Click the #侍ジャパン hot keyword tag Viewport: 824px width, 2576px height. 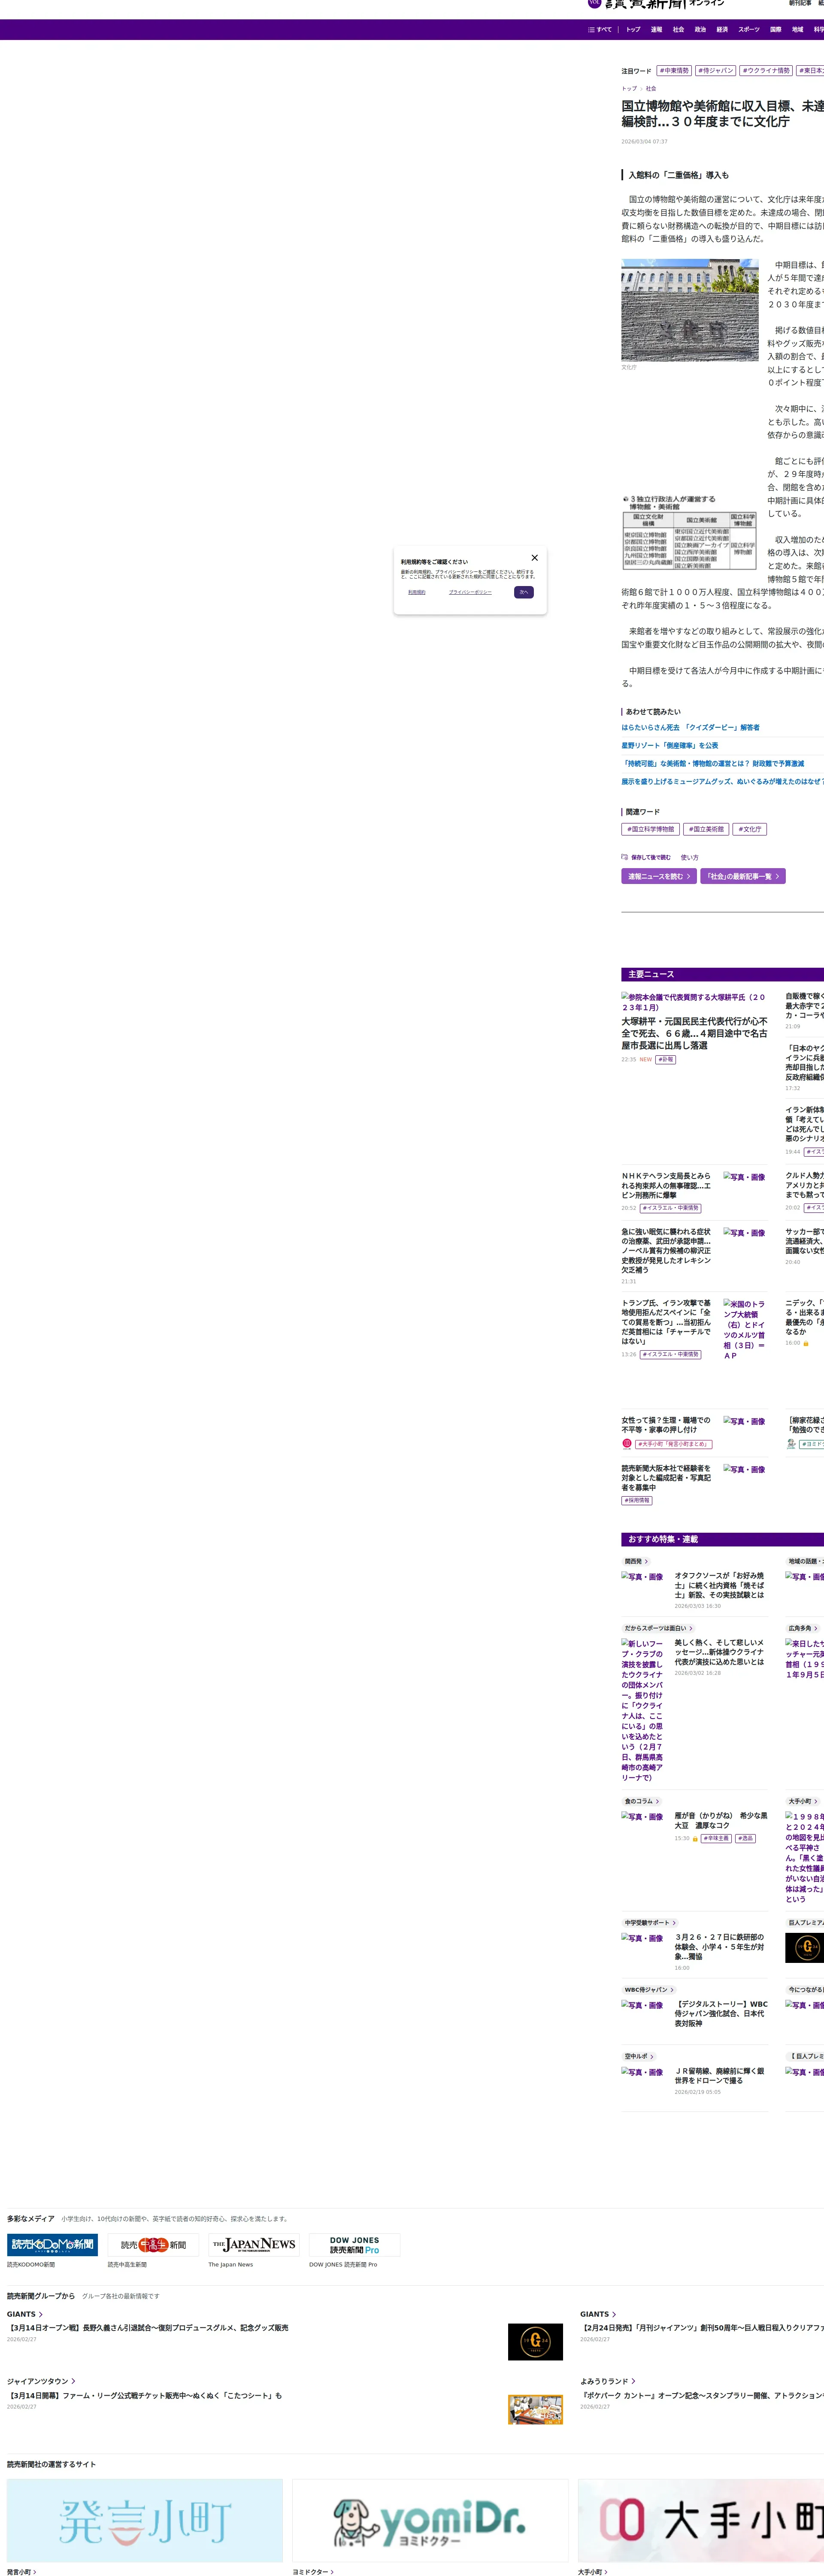click(716, 71)
